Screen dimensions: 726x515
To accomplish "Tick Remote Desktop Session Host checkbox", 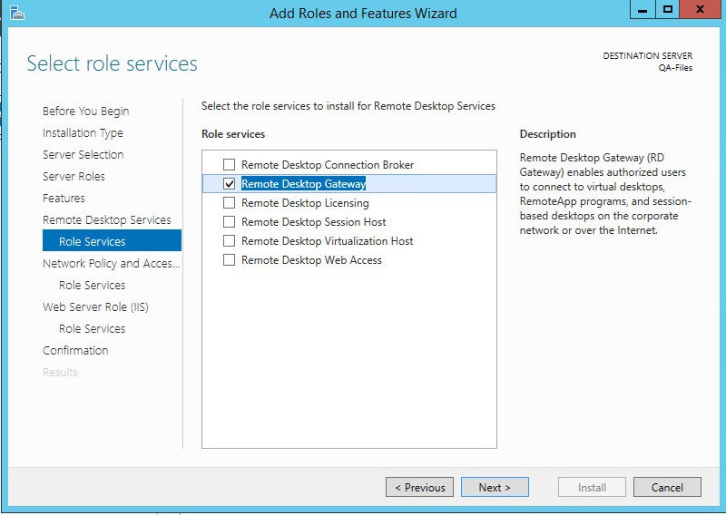I will coord(230,222).
